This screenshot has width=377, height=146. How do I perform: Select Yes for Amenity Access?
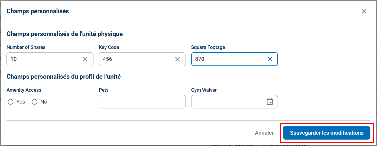11,102
